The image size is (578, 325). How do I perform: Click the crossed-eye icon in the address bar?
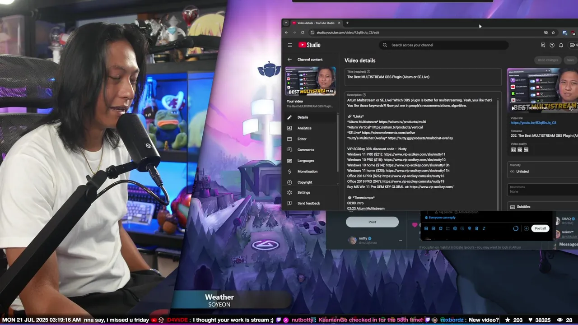click(x=545, y=32)
